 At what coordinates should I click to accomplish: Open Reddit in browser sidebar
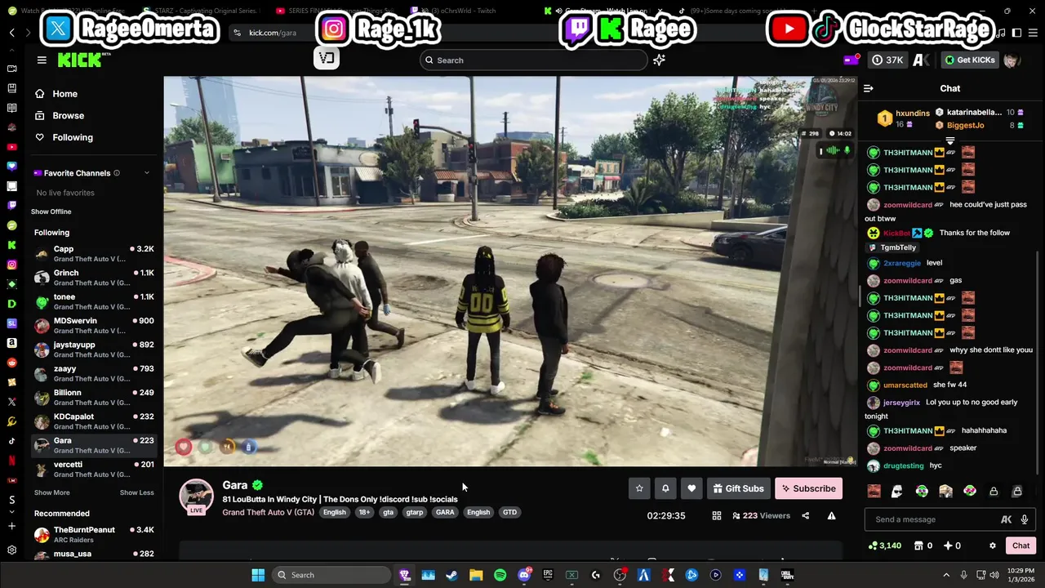point(11,363)
